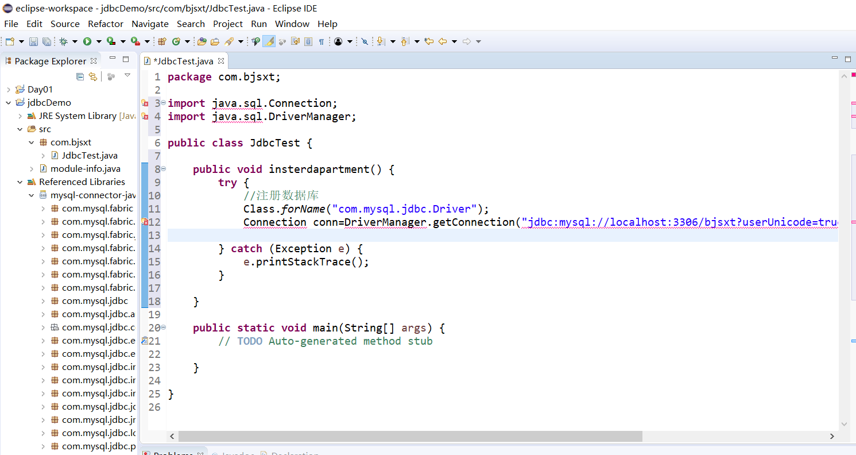
Task: Click the External Tools run icon
Action: click(x=135, y=41)
